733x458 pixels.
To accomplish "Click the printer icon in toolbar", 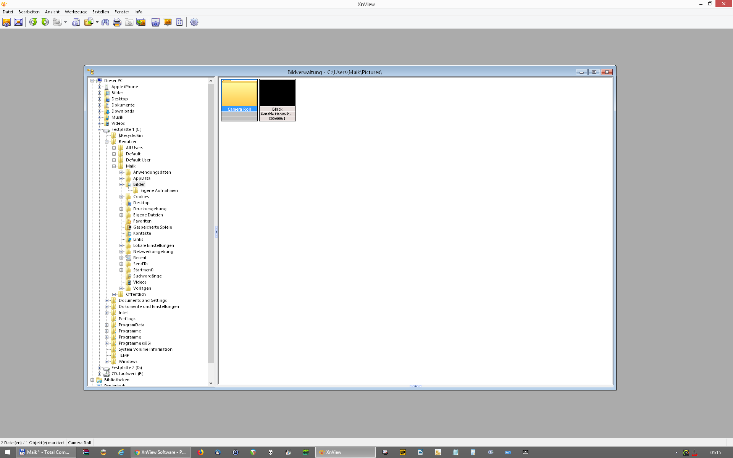I will (117, 22).
